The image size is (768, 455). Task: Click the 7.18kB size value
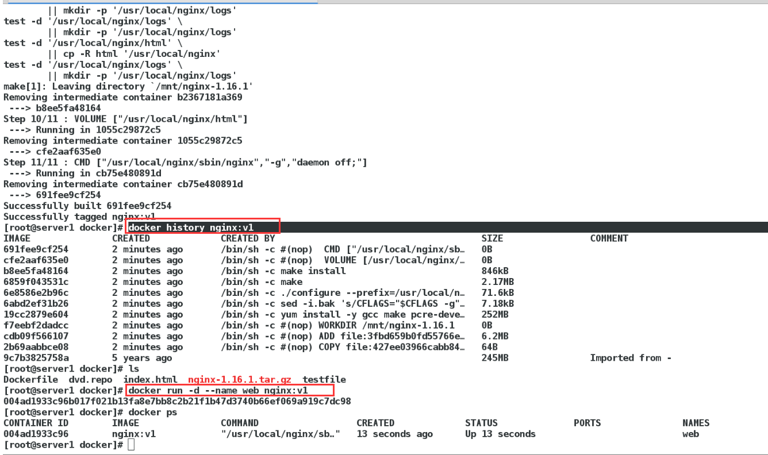tap(498, 304)
